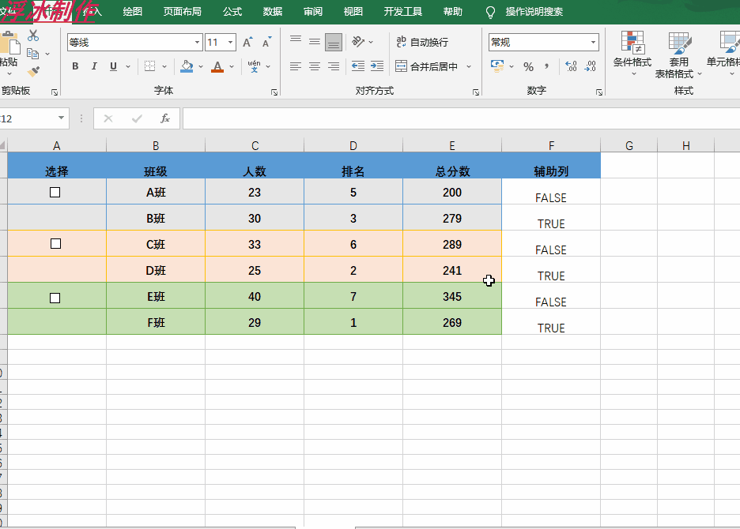Click the cell borders icon

pyautogui.click(x=149, y=66)
